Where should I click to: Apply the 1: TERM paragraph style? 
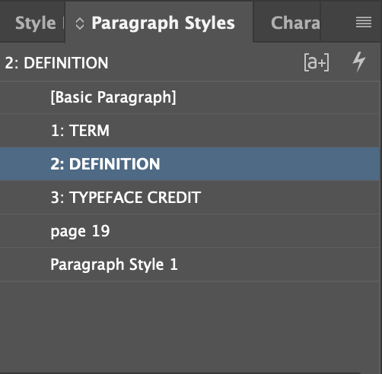[189, 131]
